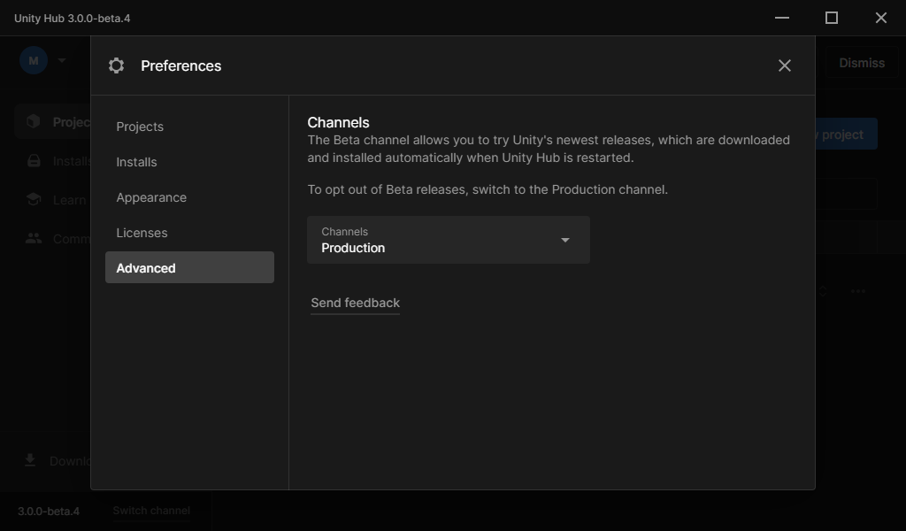906x531 pixels.
Task: Select the Advanced preferences tab
Action: point(189,267)
